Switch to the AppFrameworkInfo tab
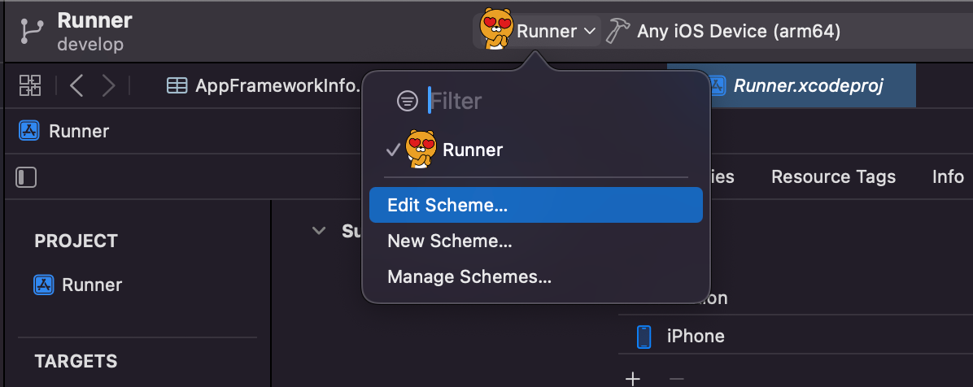973x387 pixels. 264,85
